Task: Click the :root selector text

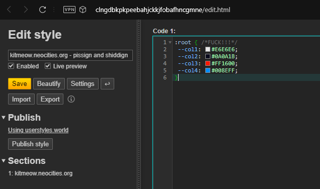Action: 183,42
